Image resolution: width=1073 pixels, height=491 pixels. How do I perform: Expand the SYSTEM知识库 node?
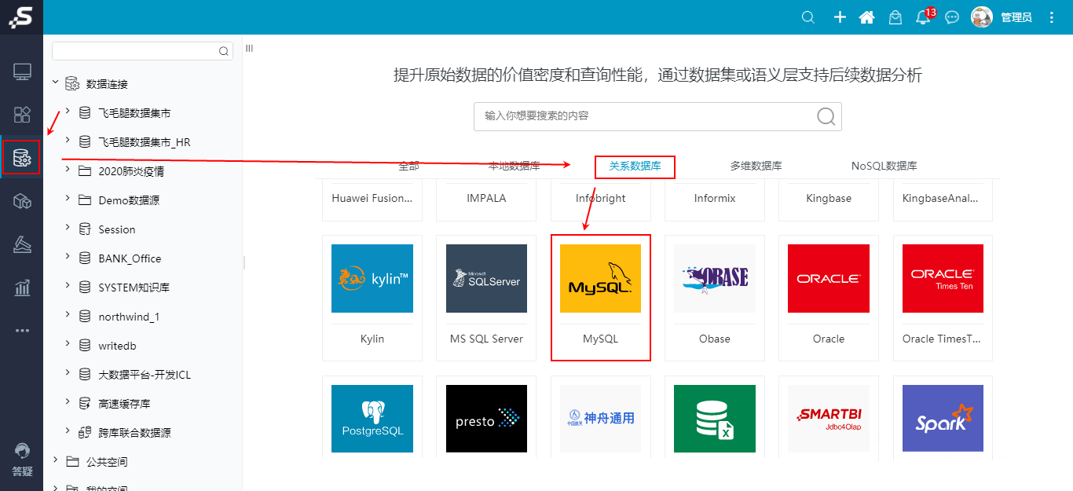pos(68,285)
